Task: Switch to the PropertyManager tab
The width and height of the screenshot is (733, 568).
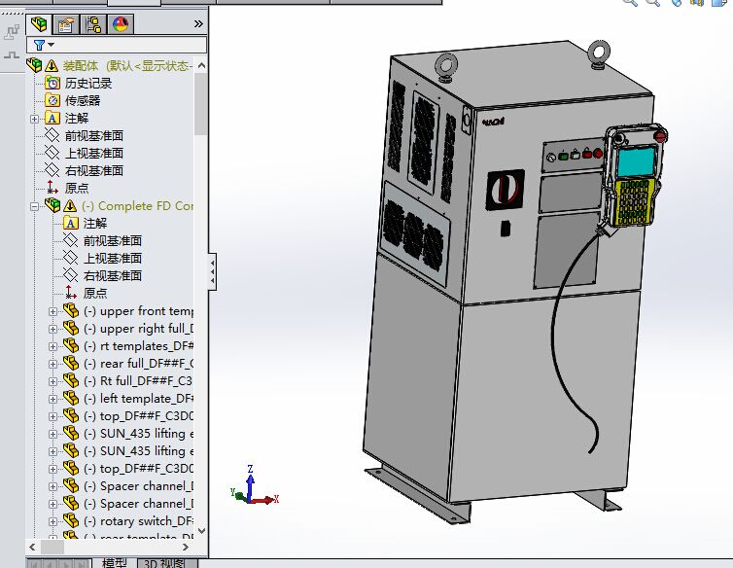Action: click(66, 24)
